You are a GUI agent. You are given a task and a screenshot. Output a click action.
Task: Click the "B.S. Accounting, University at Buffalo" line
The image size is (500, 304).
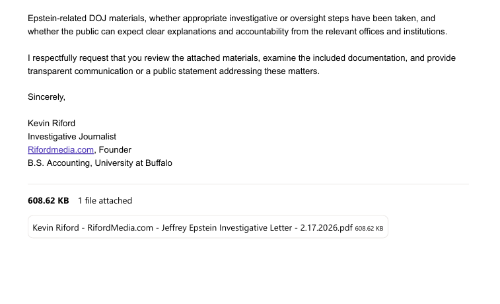pos(100,163)
